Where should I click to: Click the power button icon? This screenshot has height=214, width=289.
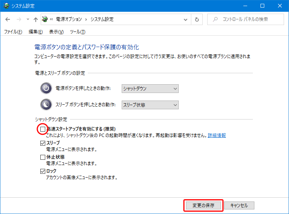(x=46, y=88)
